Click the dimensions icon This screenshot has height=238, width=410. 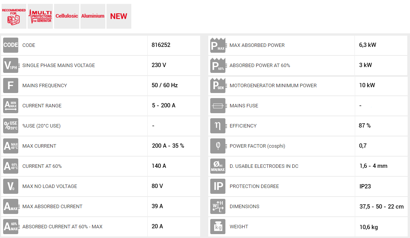pyautogui.click(x=218, y=206)
